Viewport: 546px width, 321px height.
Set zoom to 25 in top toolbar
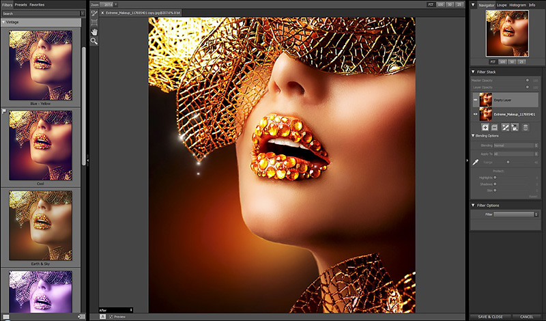coord(459,5)
